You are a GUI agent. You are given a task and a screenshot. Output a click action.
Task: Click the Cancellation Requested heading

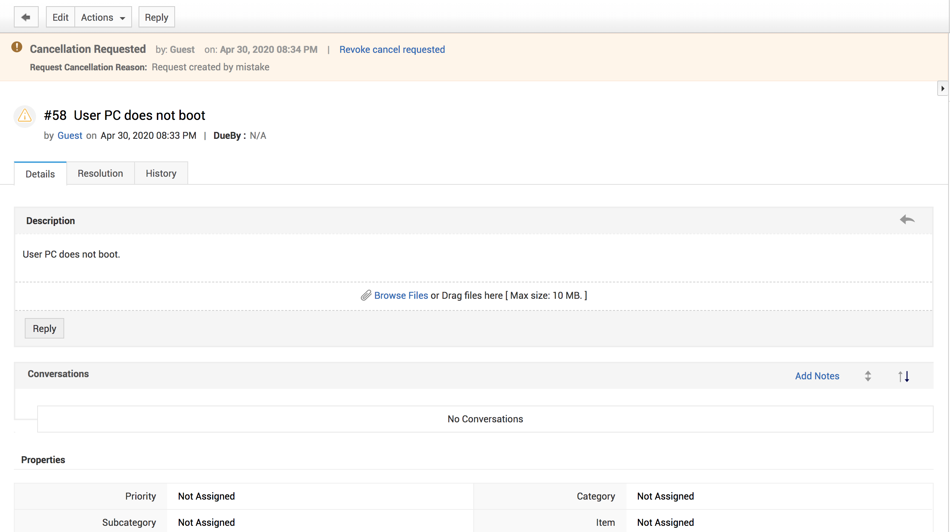[88, 48]
